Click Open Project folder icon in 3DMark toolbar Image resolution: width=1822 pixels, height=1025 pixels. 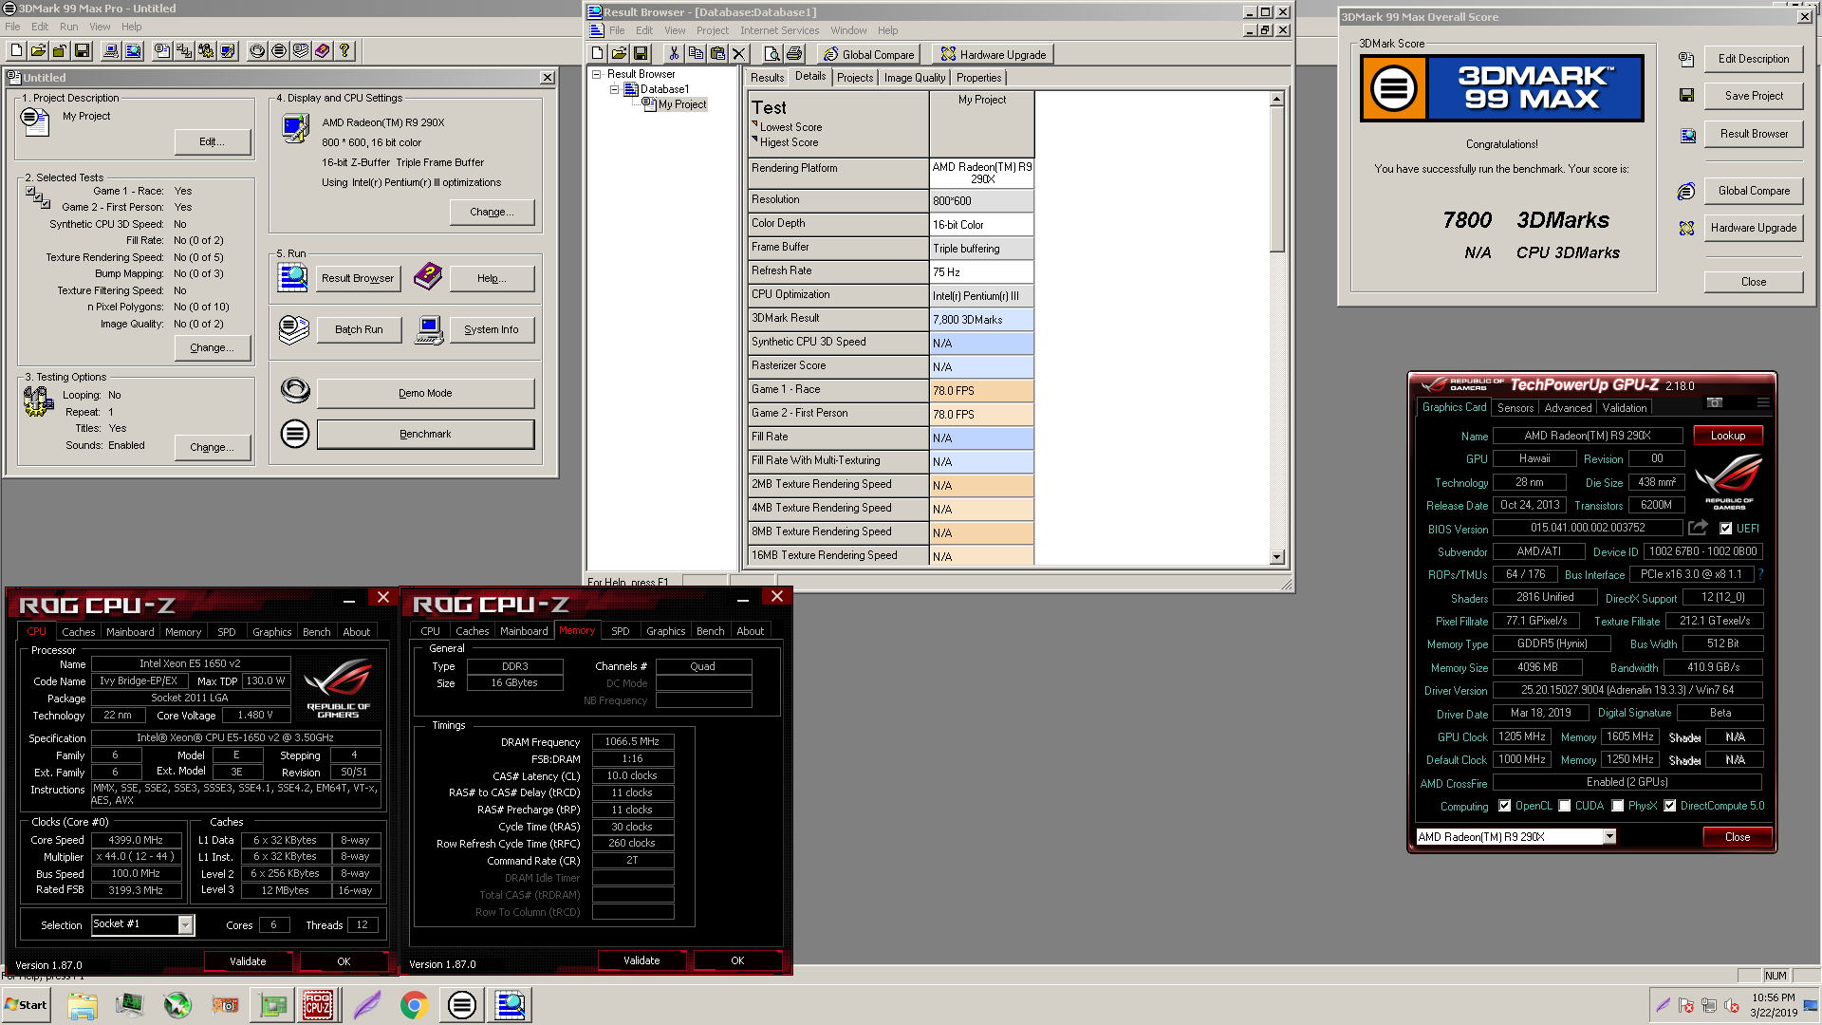coord(38,51)
